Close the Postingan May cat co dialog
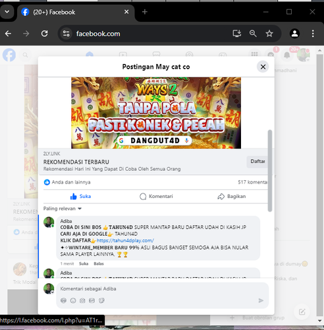 [263, 67]
